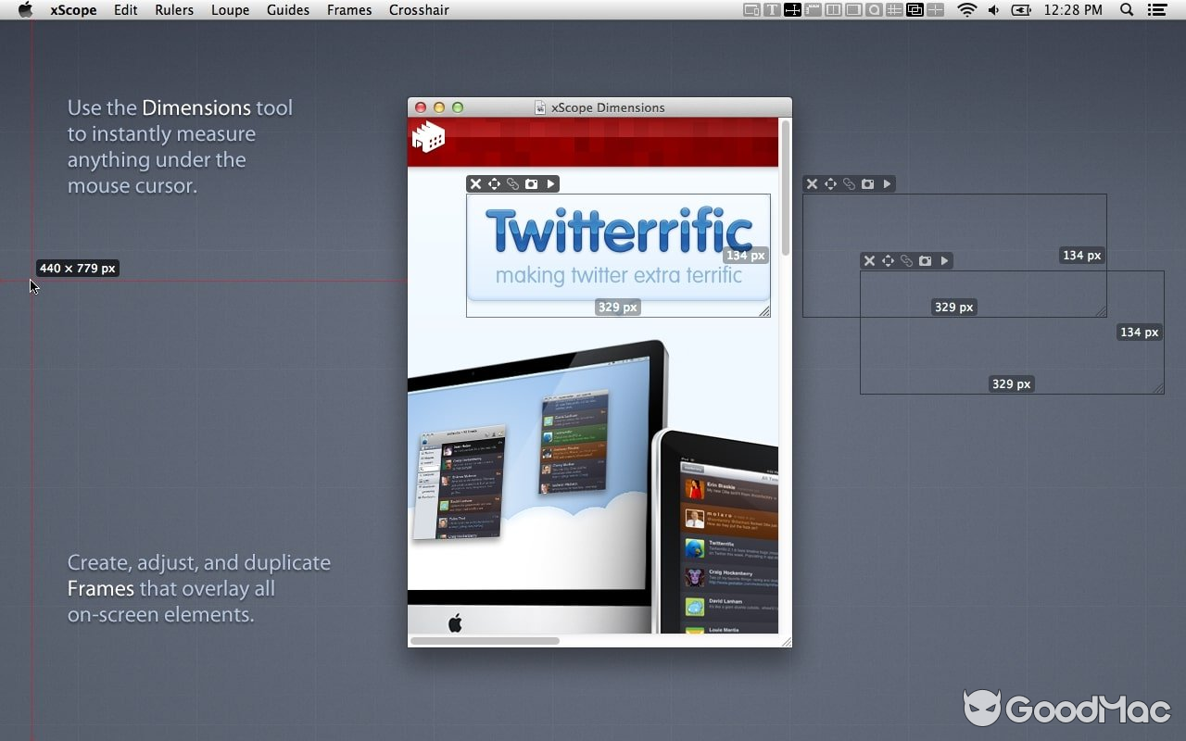Toggle the Screens mirror icon in the menu bar
The width and height of the screenshot is (1186, 741).
point(751,10)
